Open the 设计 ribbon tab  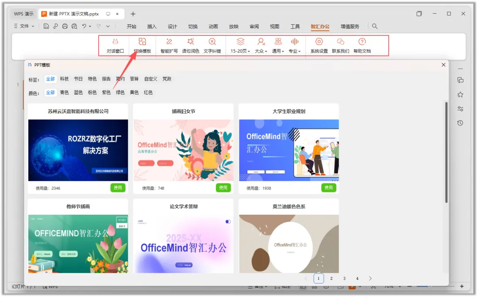[x=172, y=27]
